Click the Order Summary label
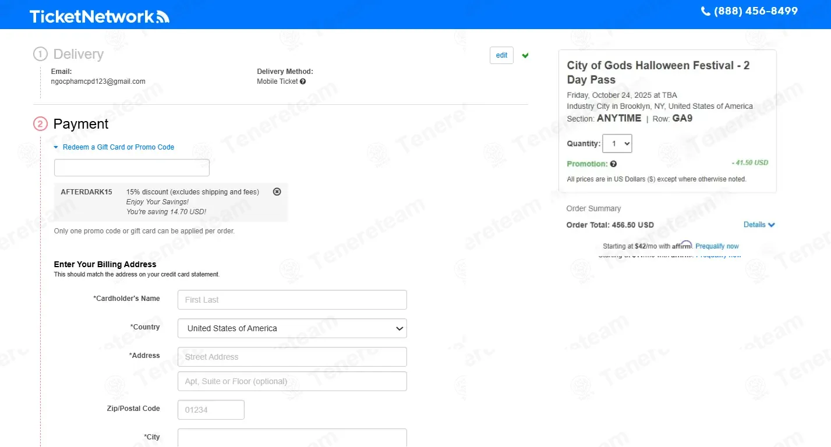 pos(593,208)
